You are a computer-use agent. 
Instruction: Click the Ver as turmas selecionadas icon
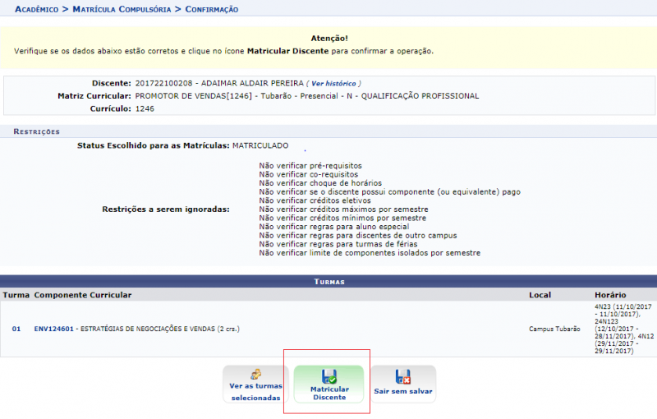point(255,375)
